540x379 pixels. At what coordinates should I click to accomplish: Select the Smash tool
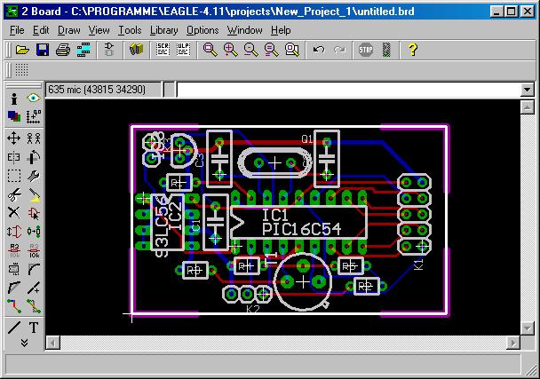[14, 269]
